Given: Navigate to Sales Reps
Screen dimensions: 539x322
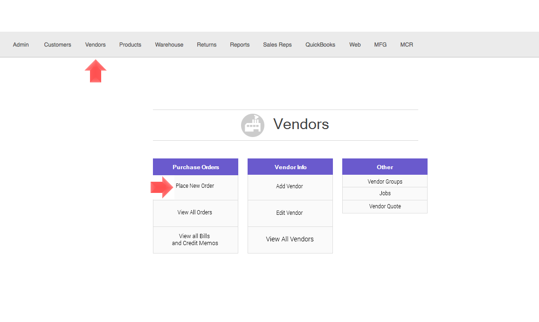Looking at the screenshot, I should point(277,45).
